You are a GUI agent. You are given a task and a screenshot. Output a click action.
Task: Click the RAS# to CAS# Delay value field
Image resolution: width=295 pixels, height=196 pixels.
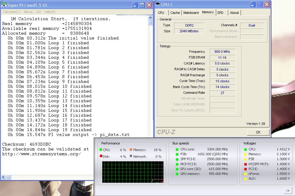222,69
